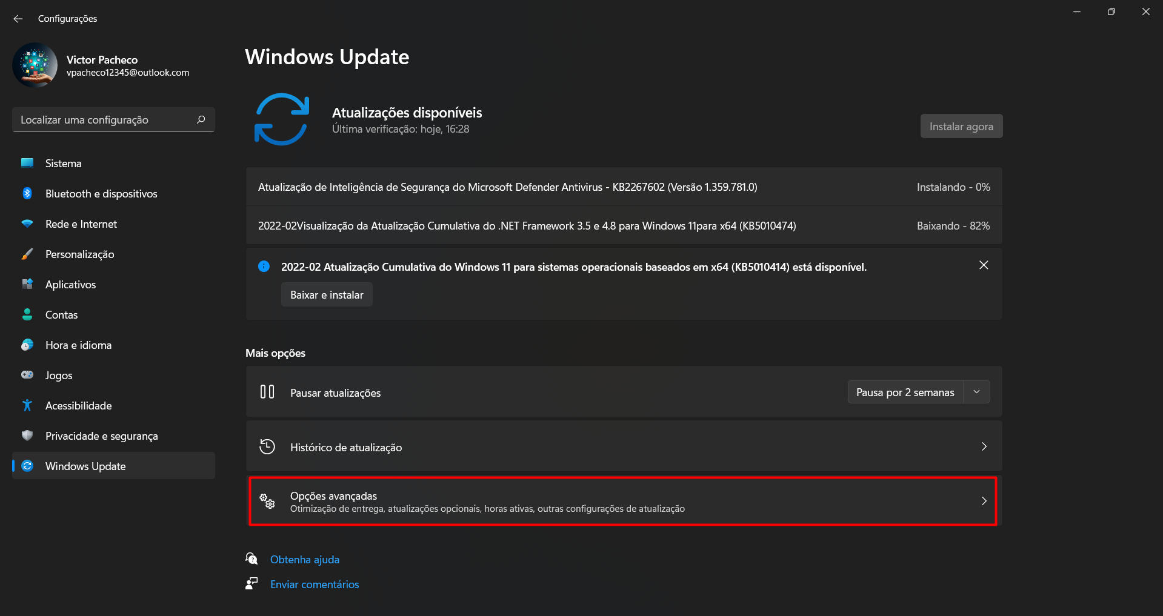Click the Bluetooth icon in the sidebar

pyautogui.click(x=27, y=193)
